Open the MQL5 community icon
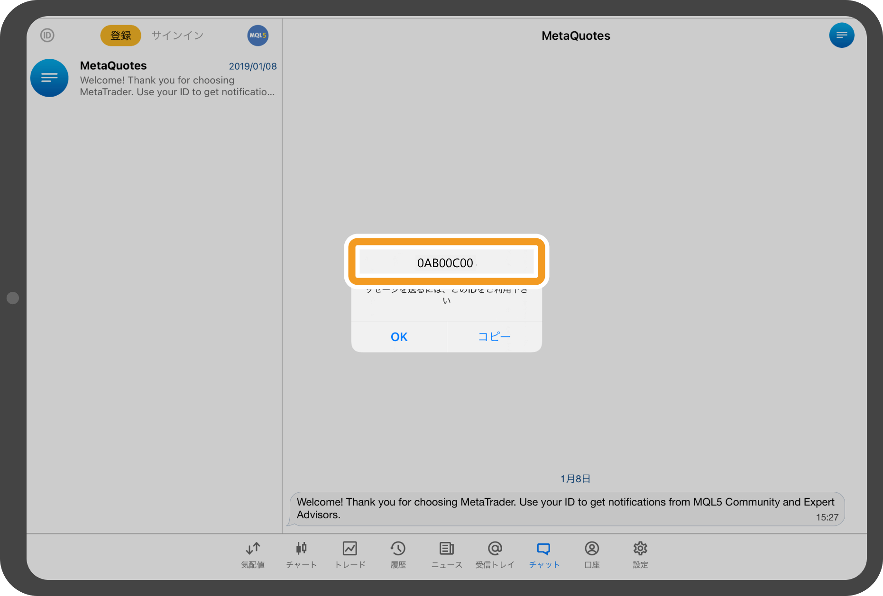 pyautogui.click(x=258, y=35)
